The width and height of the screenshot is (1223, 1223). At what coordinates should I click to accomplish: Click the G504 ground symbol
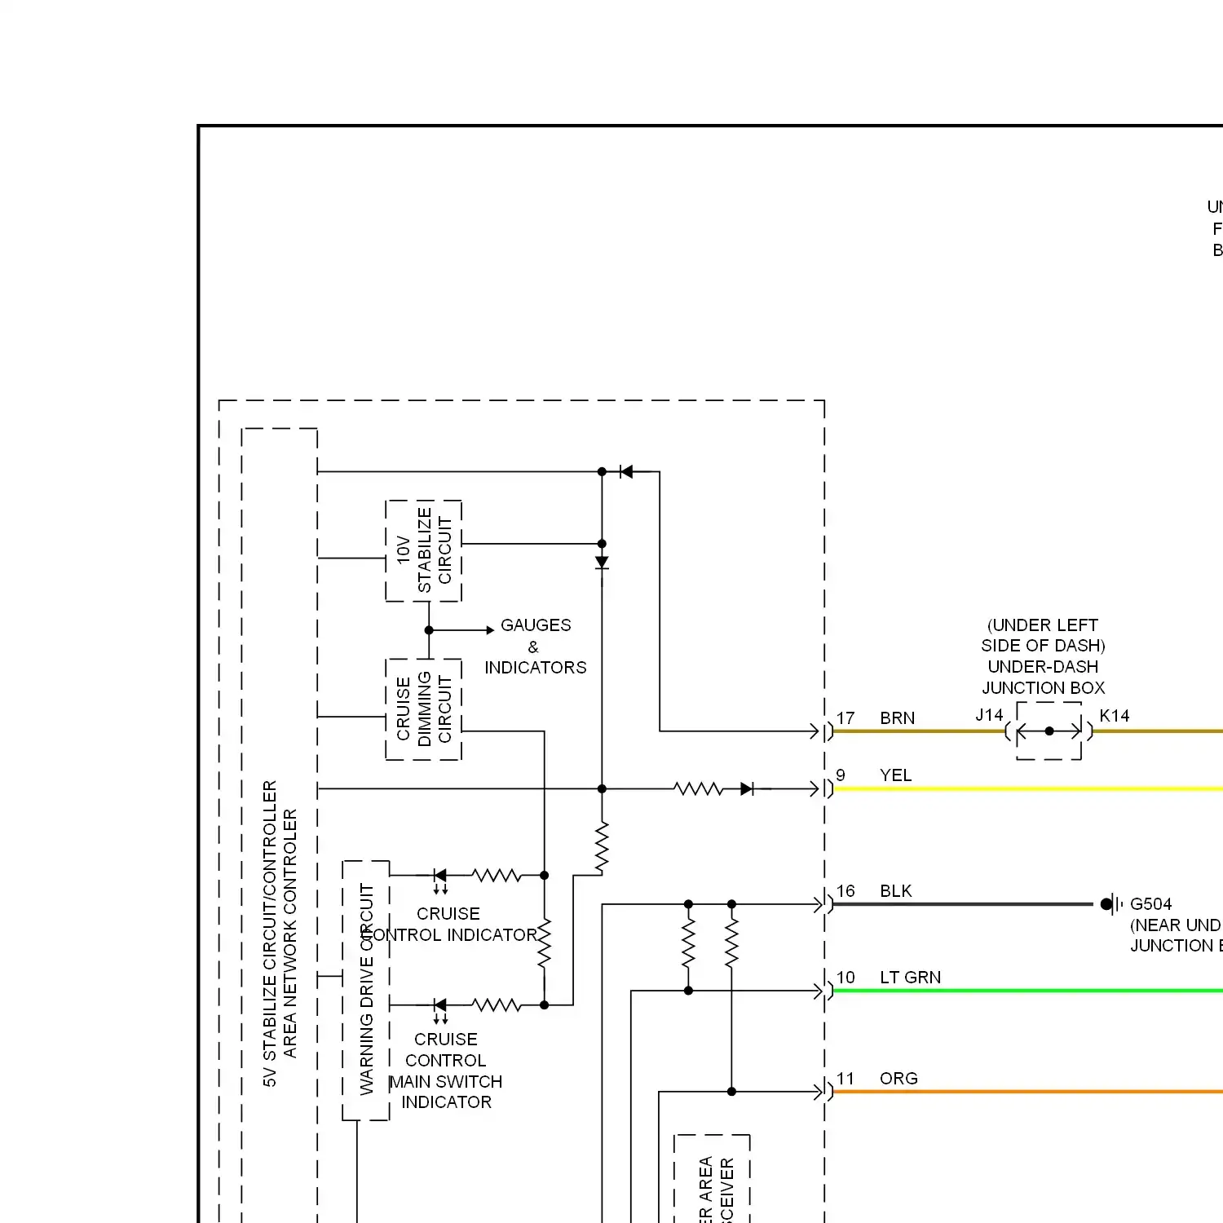click(x=1111, y=904)
